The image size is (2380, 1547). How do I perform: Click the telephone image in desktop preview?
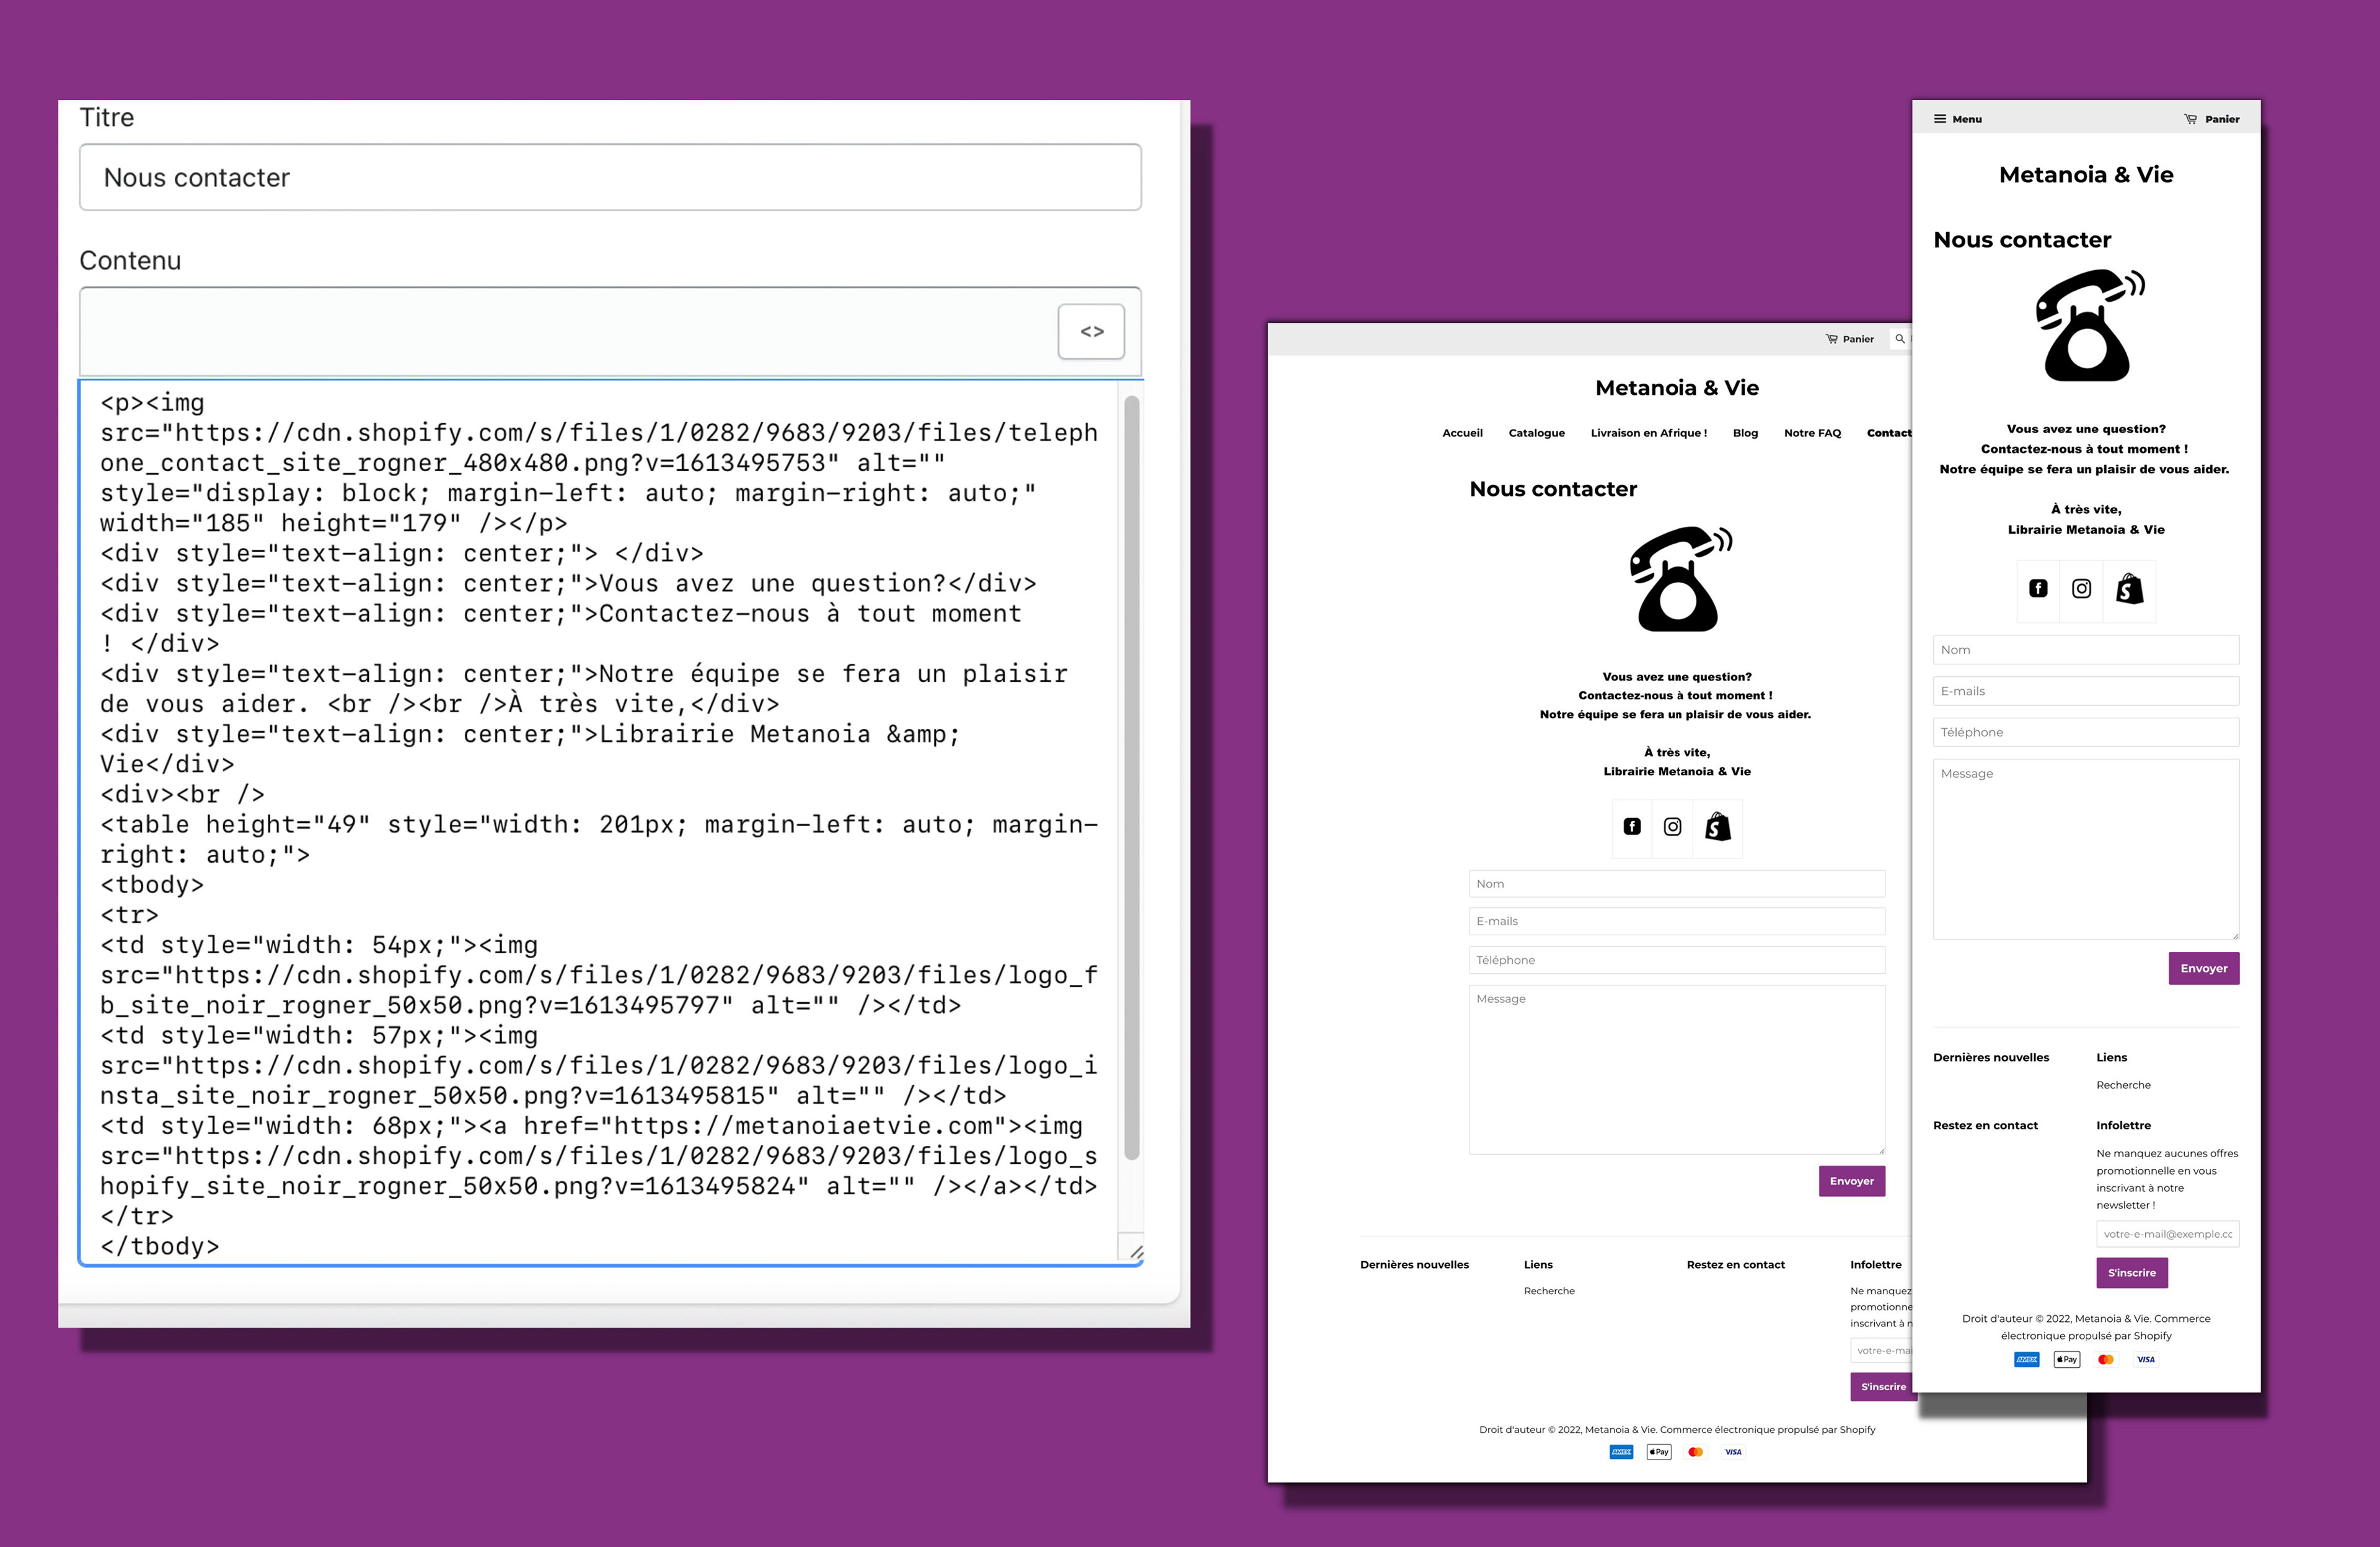point(1680,579)
